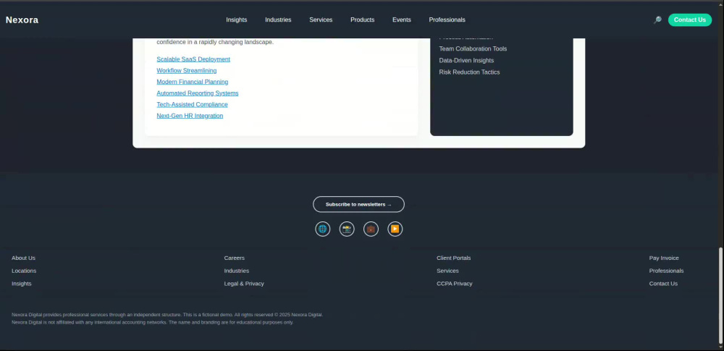This screenshot has height=351, width=724.
Task: Open the Services menu in header
Action: click(321, 20)
